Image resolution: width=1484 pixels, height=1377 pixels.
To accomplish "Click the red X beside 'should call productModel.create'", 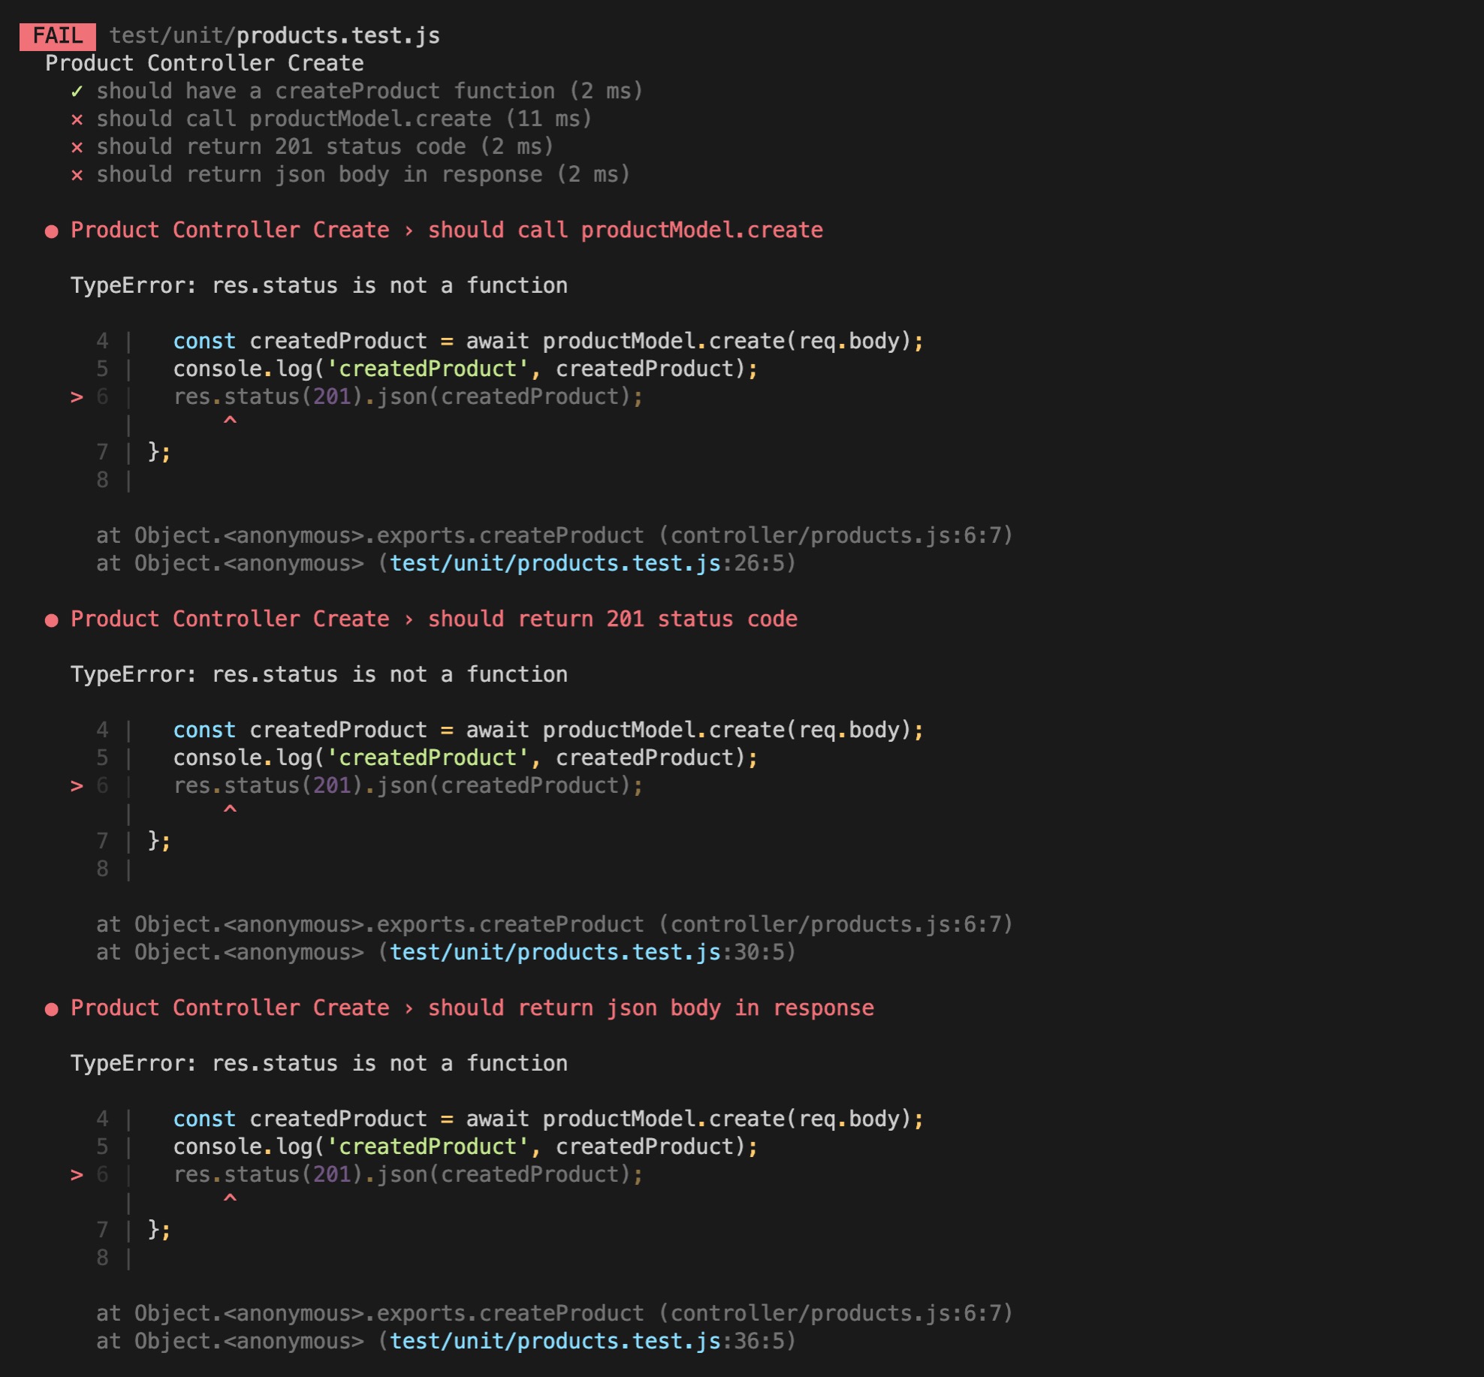I will (x=77, y=119).
